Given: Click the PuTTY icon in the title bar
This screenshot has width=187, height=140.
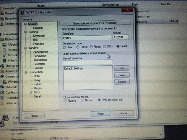Looking at the screenshot, I should [22, 13].
